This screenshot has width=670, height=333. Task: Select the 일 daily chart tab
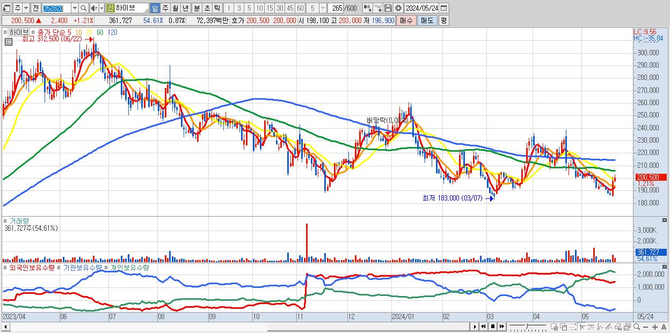(x=155, y=8)
